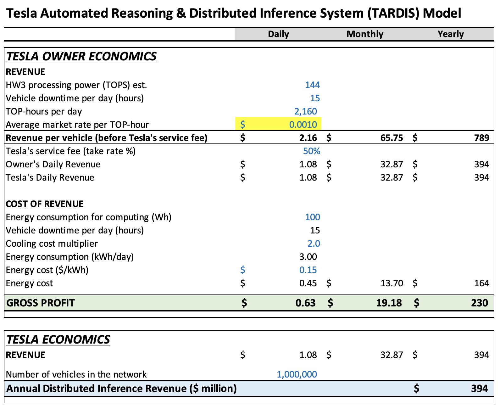Click the Annual Distributed Inference Revenue total 394
The height and width of the screenshot is (409, 500).
coord(479,389)
